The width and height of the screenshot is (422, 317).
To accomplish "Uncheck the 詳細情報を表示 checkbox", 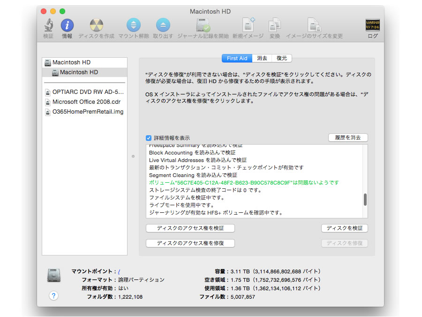I will click(x=149, y=138).
